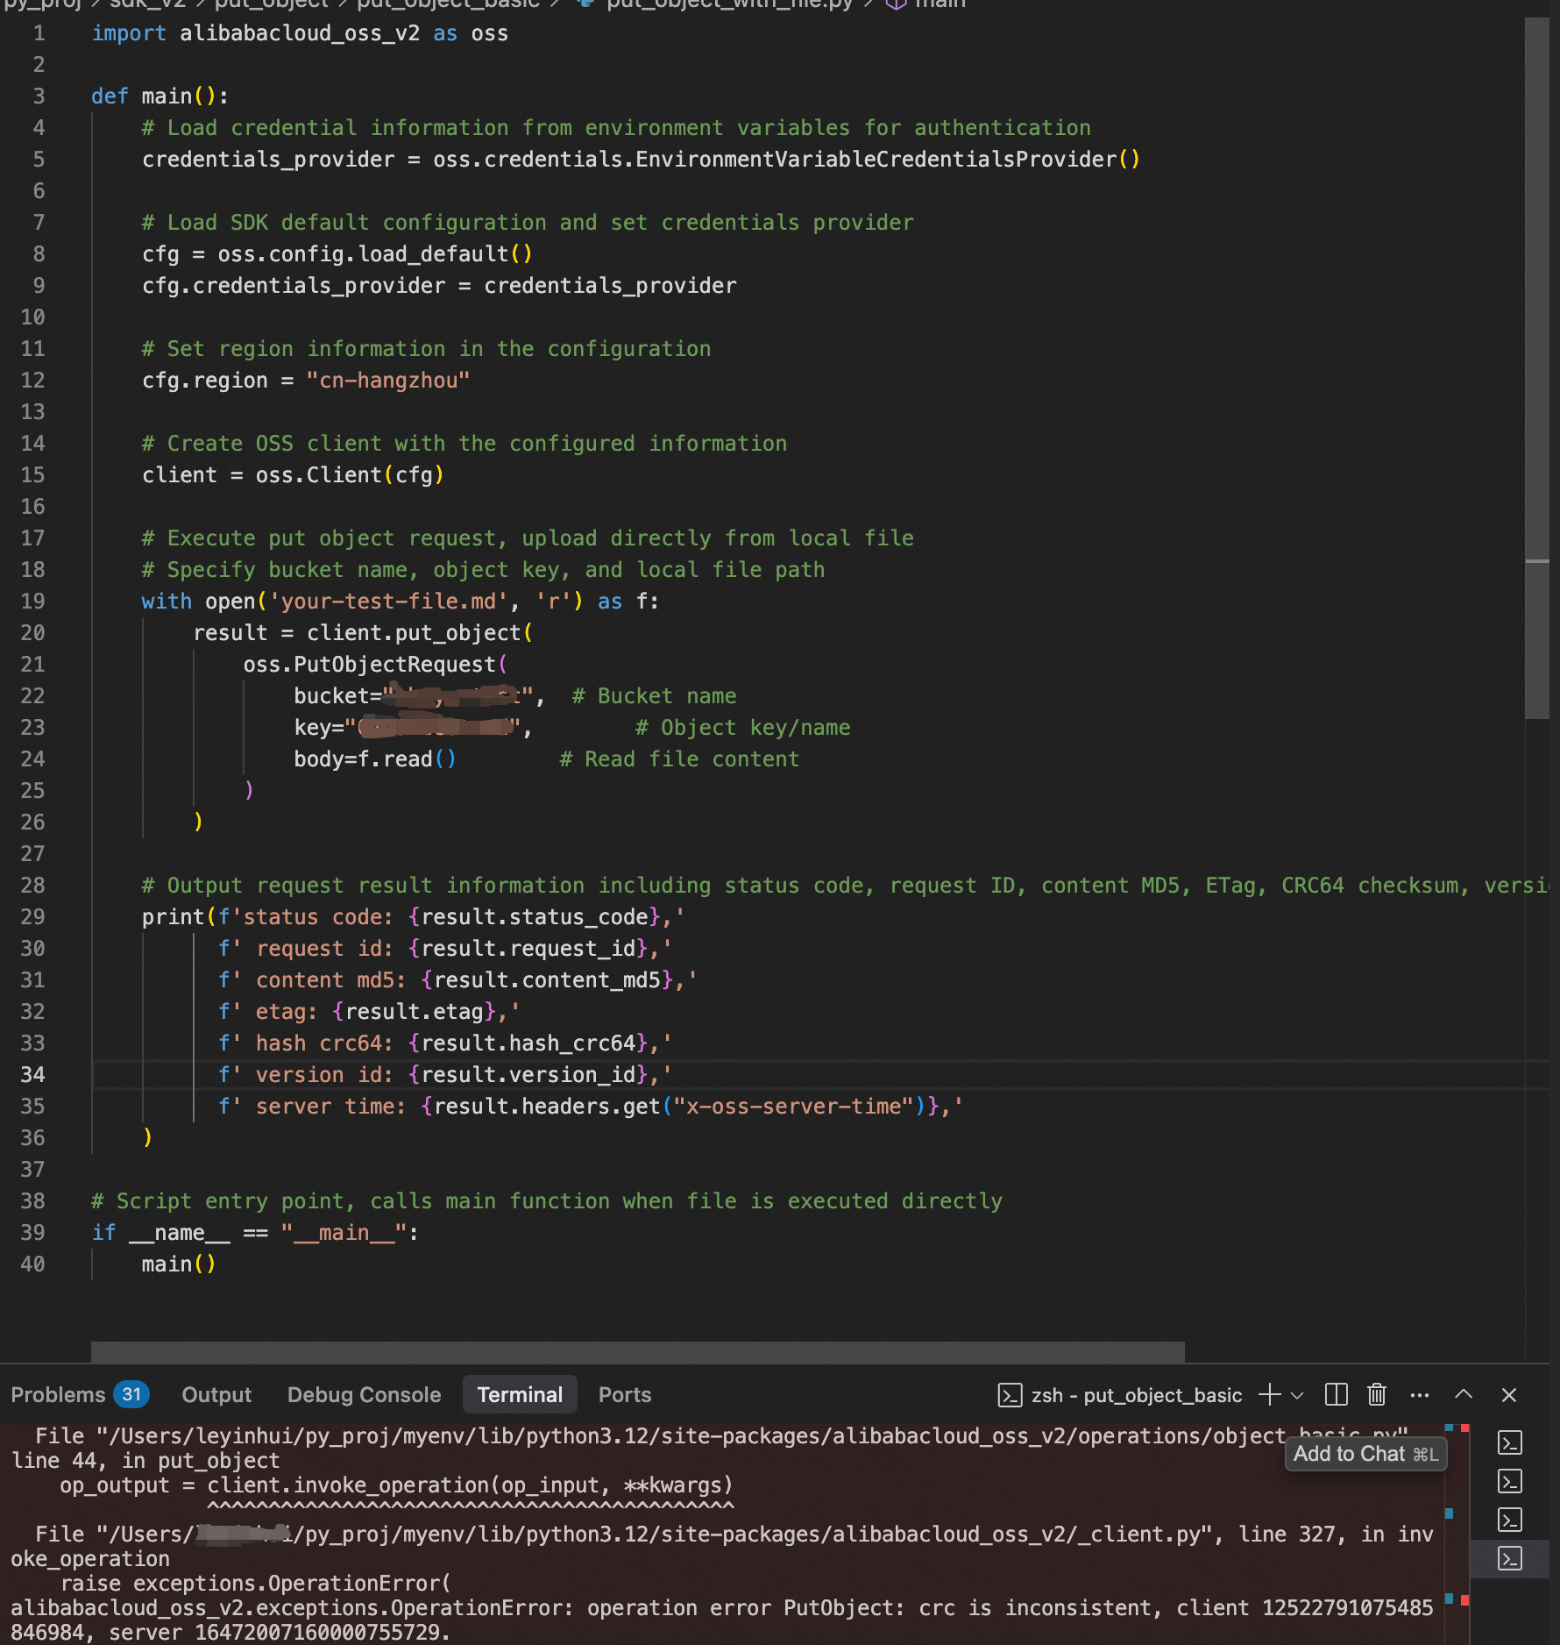Kill the terminal with the trash icon
Image resolution: width=1560 pixels, height=1645 pixels.
coord(1377,1394)
